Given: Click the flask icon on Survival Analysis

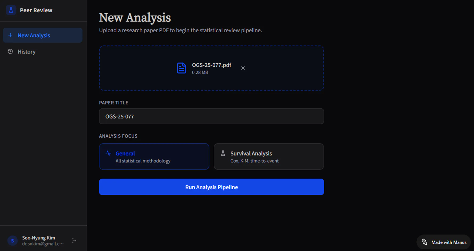Looking at the screenshot, I should 223,153.
